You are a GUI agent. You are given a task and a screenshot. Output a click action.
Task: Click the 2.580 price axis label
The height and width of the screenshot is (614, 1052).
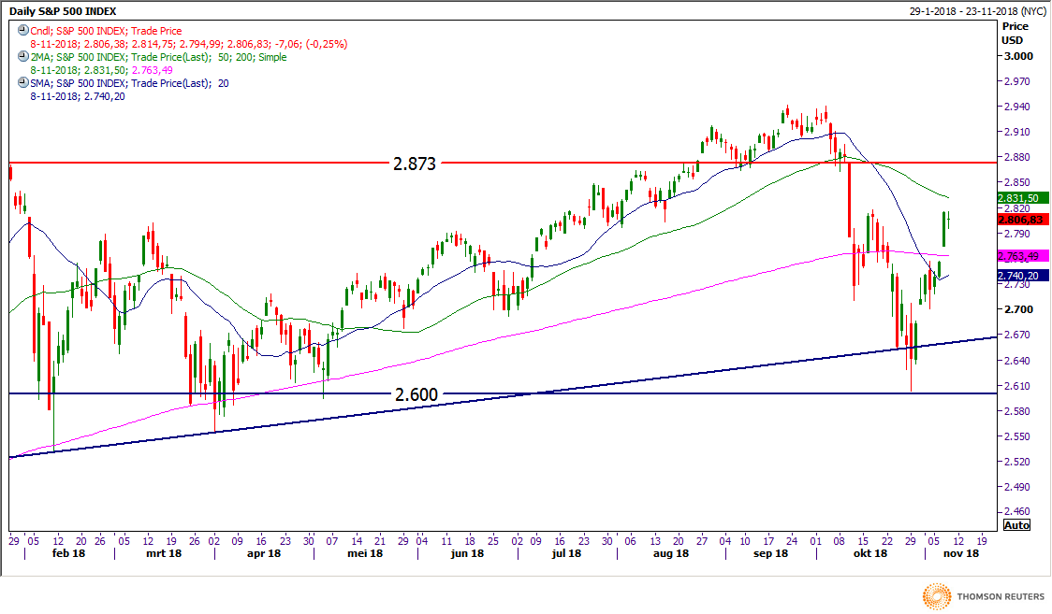tap(1017, 410)
